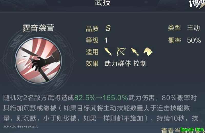Click the 适用 applicable-types label
The image size is (205, 133).
[92, 52]
